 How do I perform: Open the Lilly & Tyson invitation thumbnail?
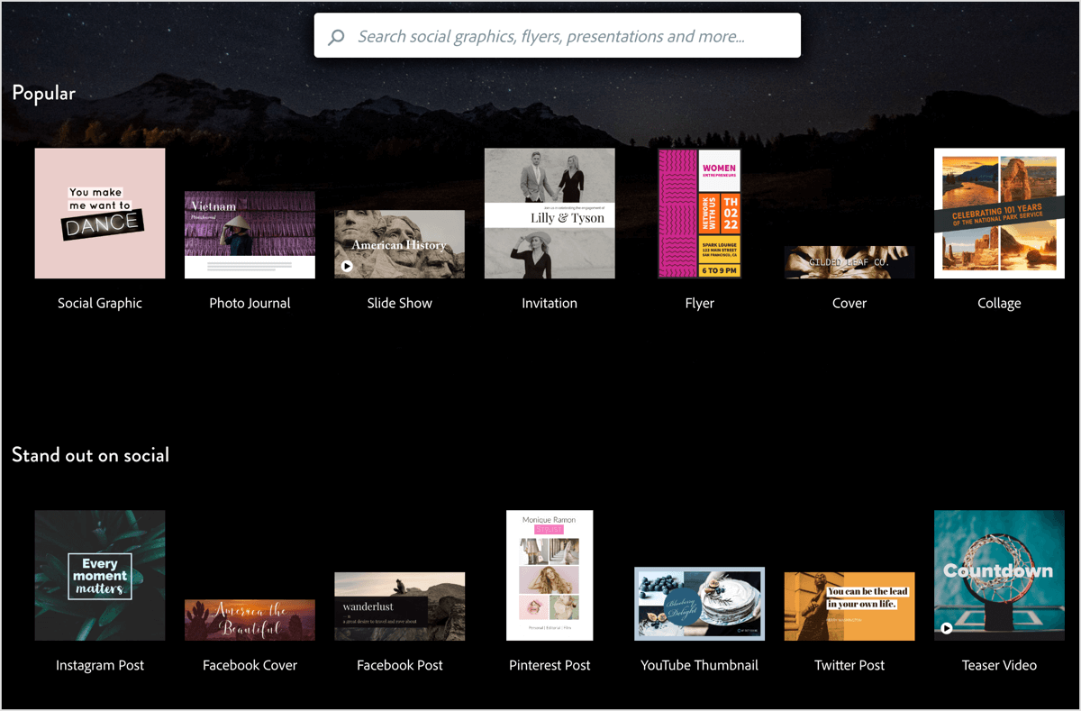point(550,214)
